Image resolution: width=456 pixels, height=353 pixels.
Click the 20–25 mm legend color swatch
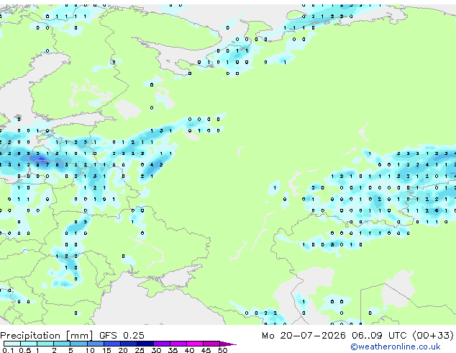129,344
